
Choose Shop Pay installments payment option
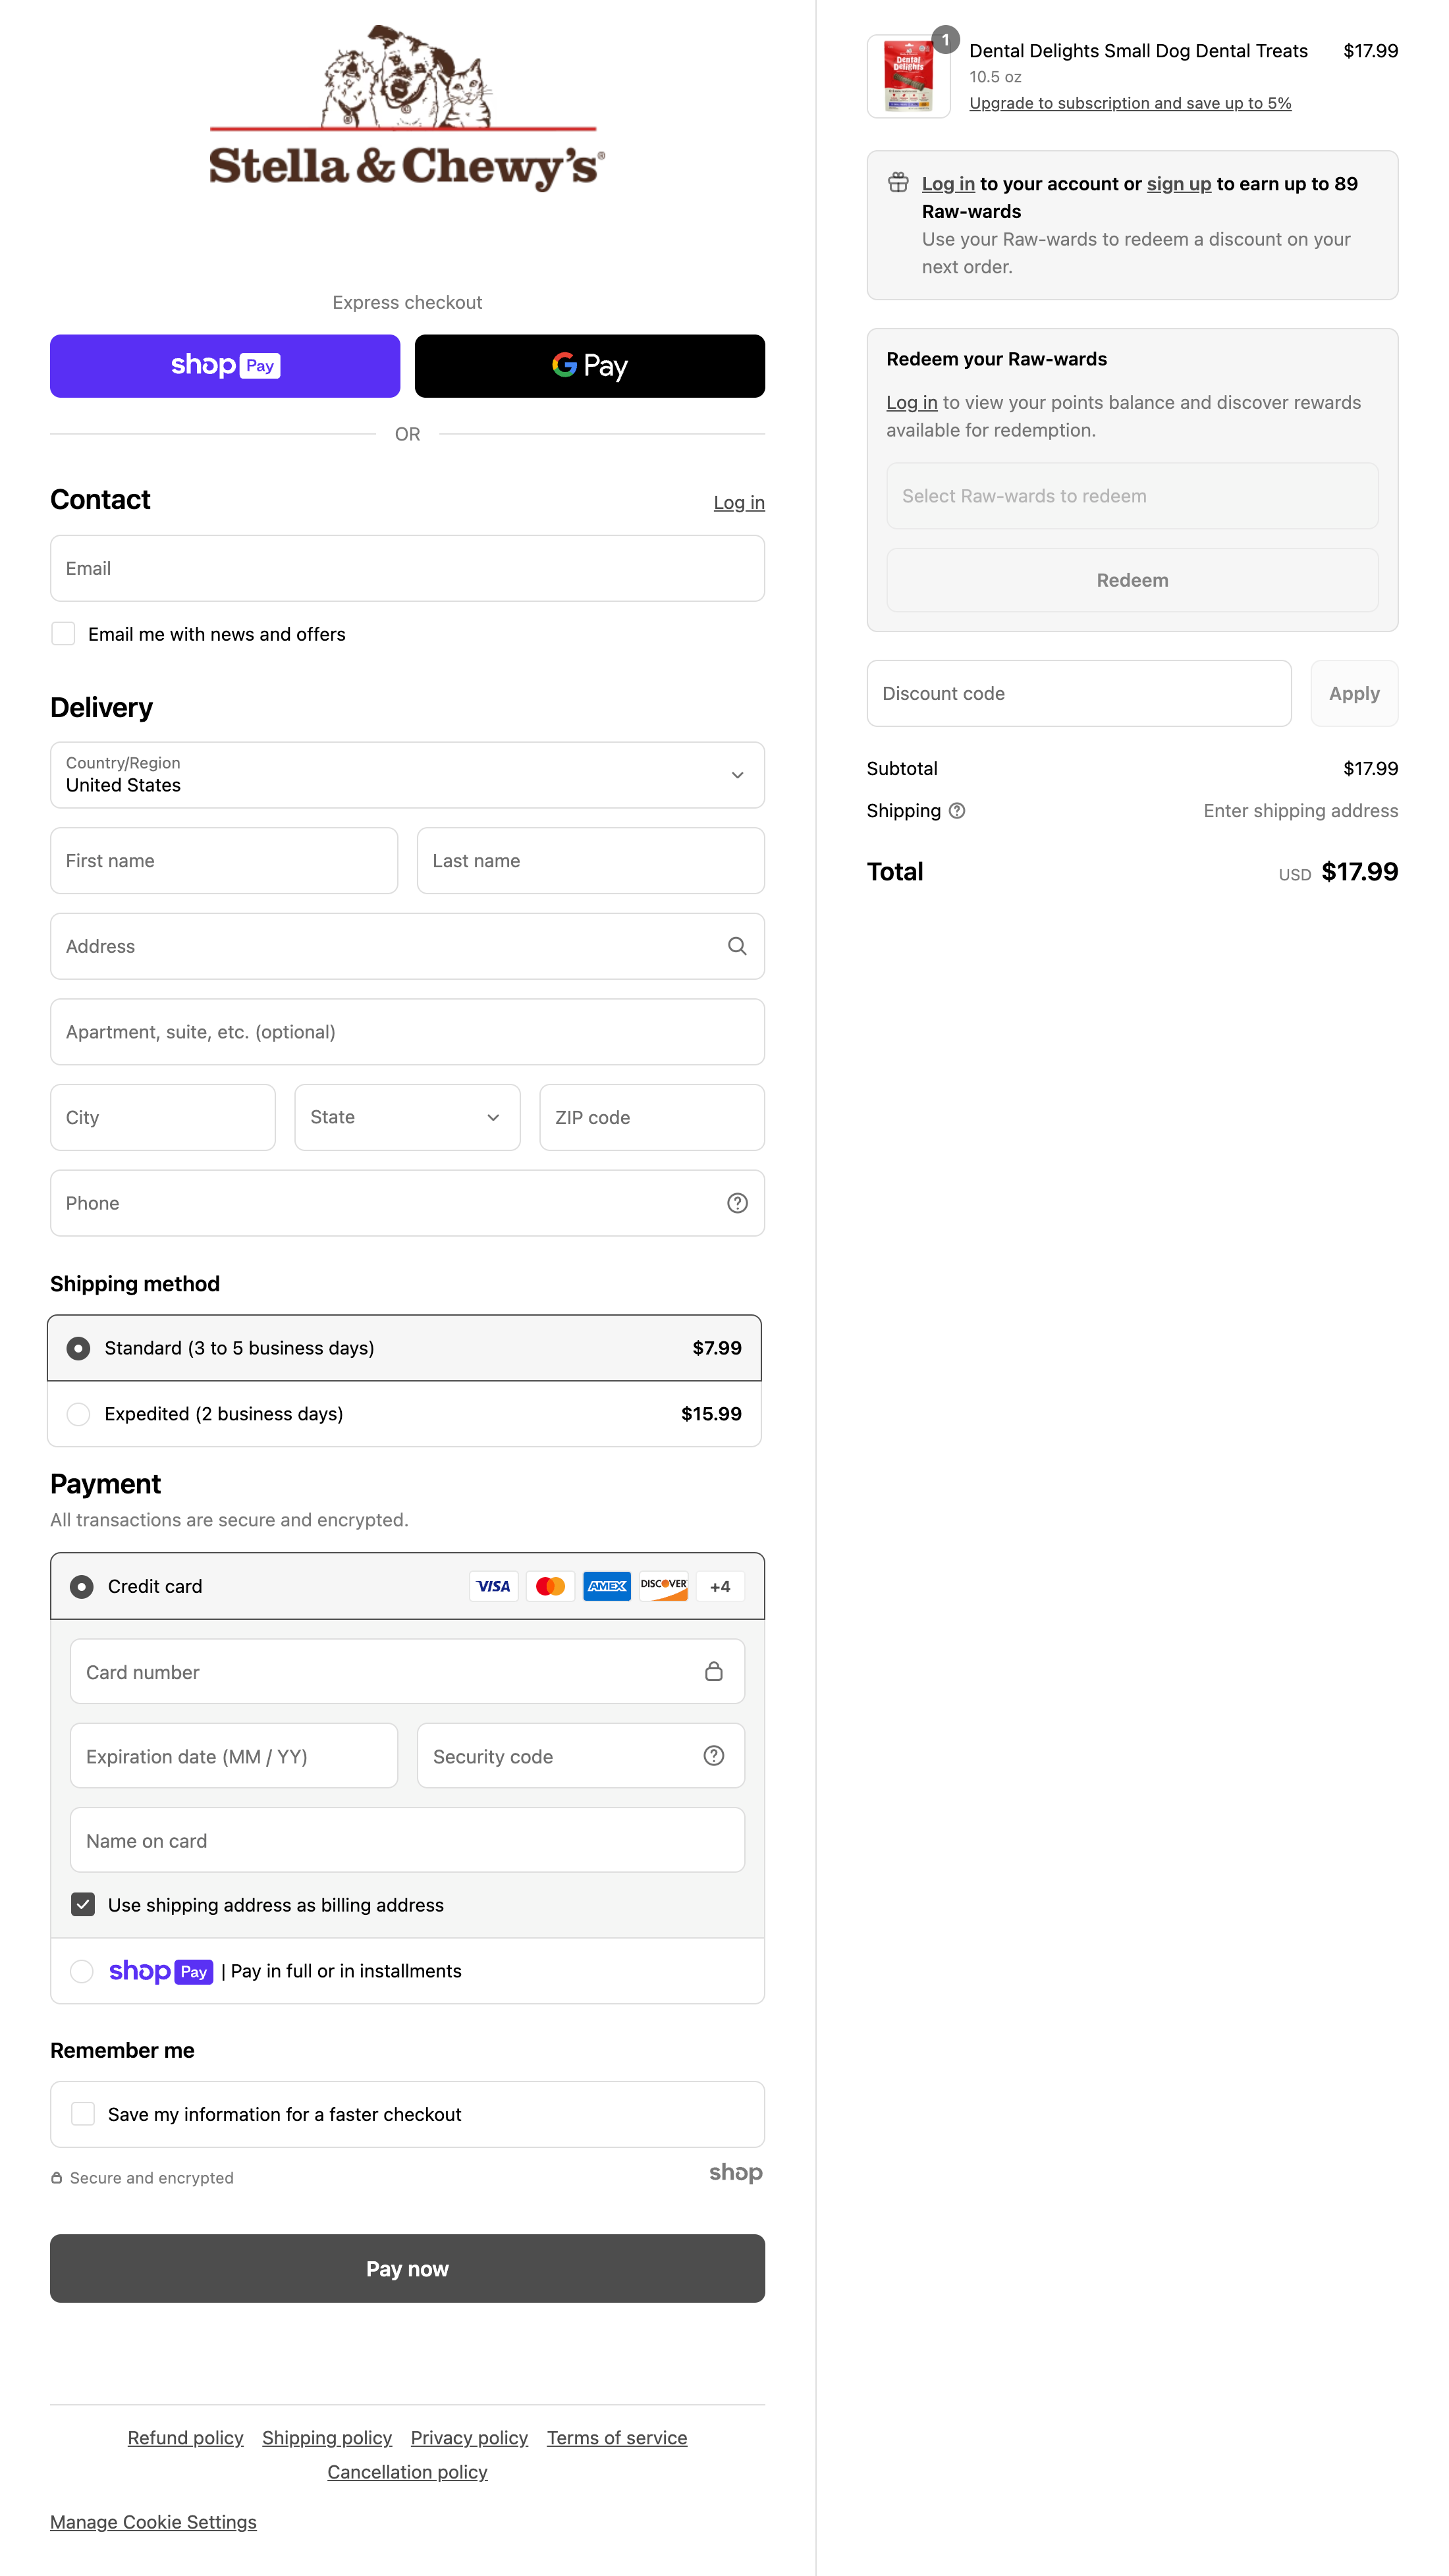click(81, 1970)
